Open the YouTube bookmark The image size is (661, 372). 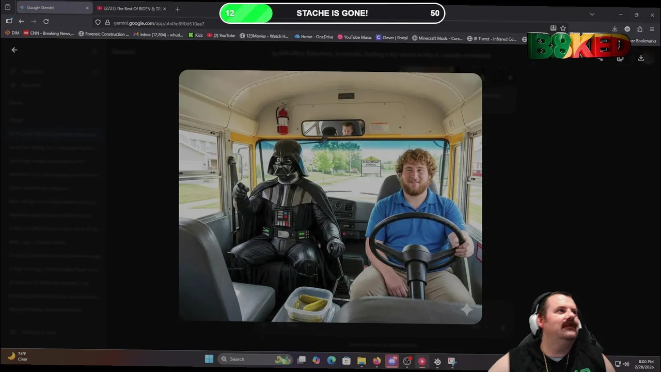pos(221,36)
